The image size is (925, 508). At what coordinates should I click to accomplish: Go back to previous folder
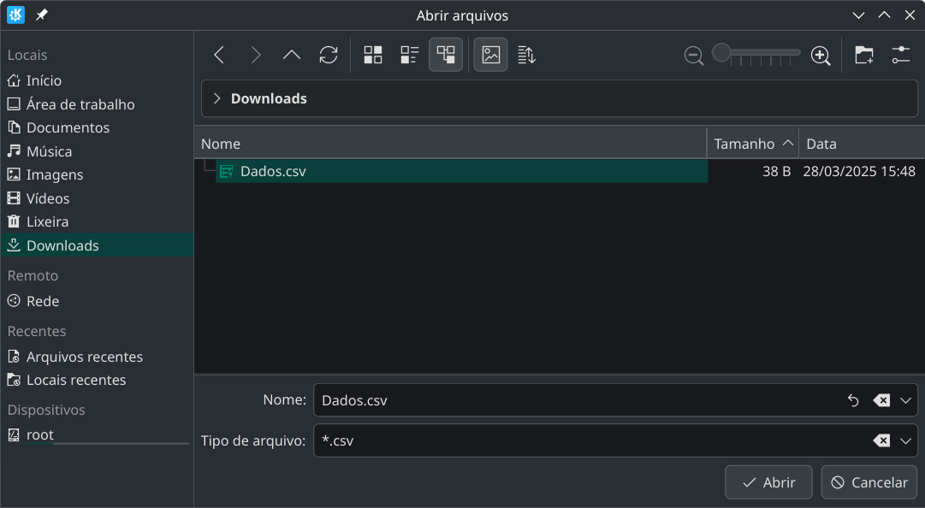(x=219, y=56)
